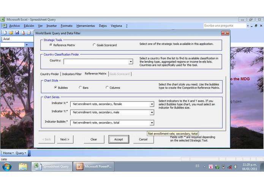Click the Excel workbook icon beside Archivo
Viewport: 264px width, 188px height.
click(x=5, y=25)
